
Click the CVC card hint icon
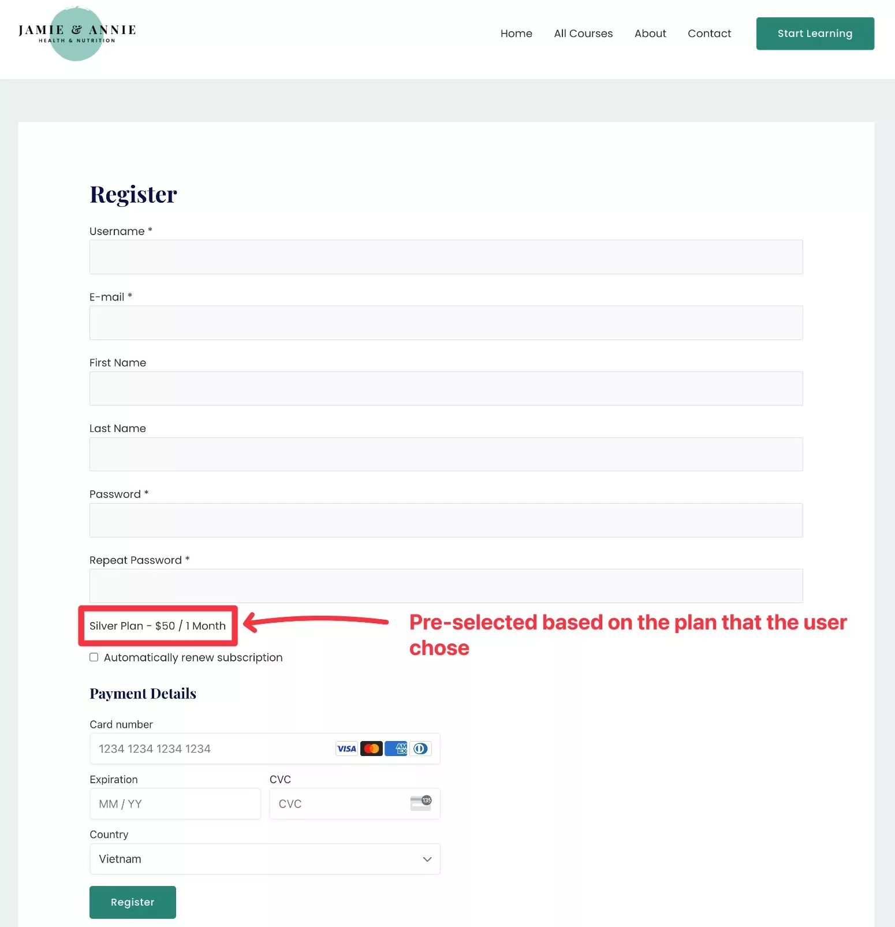[x=421, y=803]
